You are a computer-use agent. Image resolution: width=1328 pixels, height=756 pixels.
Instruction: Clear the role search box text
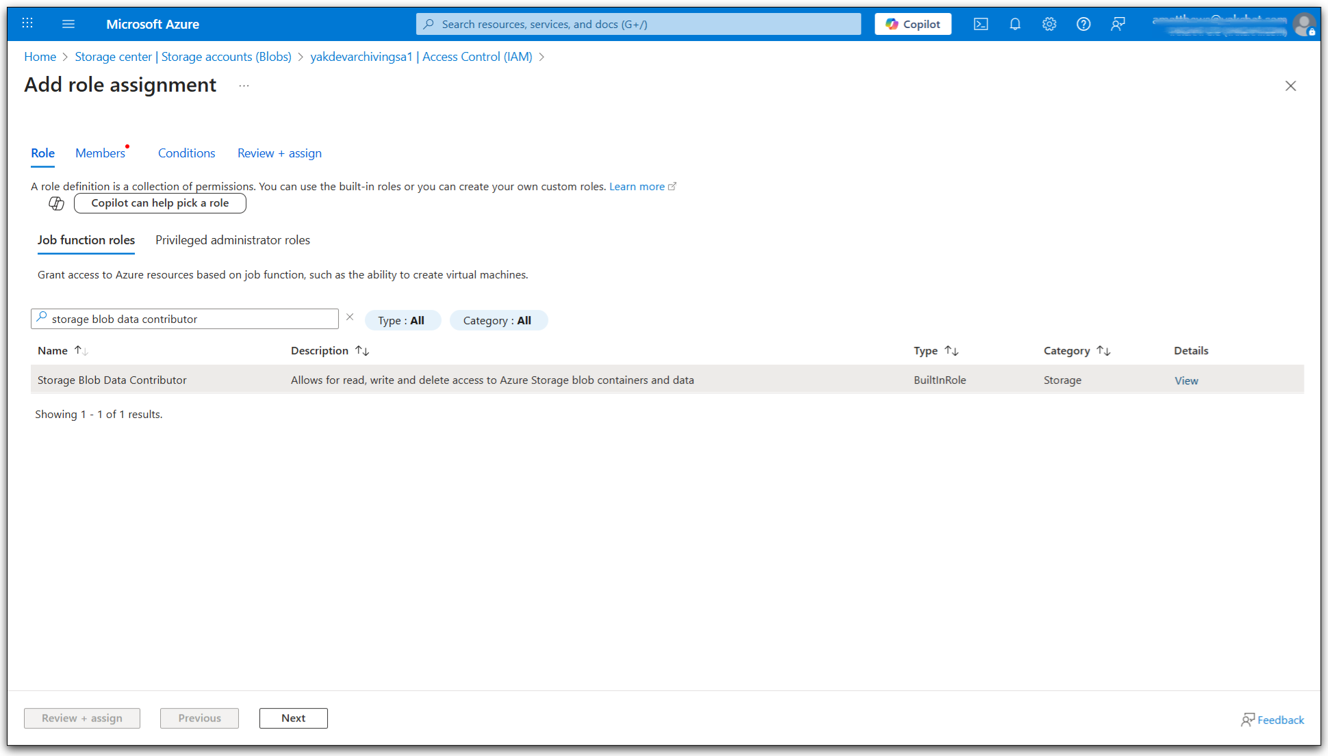point(350,317)
